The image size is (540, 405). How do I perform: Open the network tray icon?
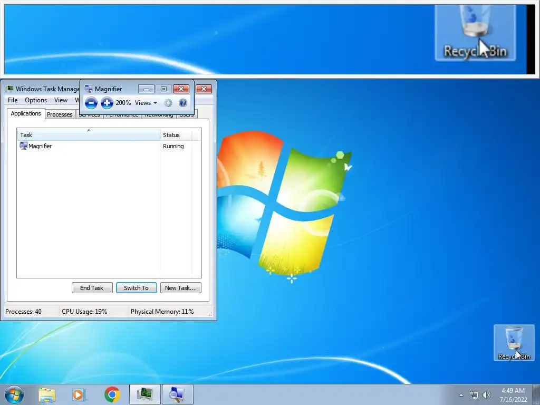tap(474, 395)
